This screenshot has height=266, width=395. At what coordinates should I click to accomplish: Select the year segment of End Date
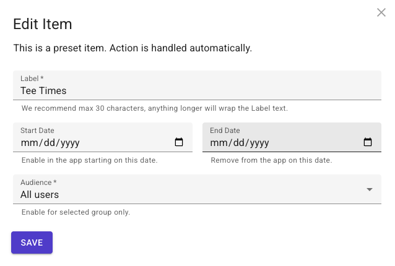coord(259,143)
